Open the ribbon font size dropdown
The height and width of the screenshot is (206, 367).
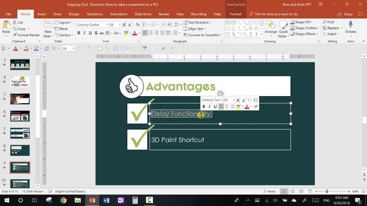pos(120,25)
